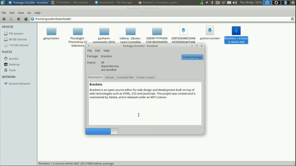The width and height of the screenshot is (296, 166).
Task: Click the mail envelope tray icon
Action: 229,3
